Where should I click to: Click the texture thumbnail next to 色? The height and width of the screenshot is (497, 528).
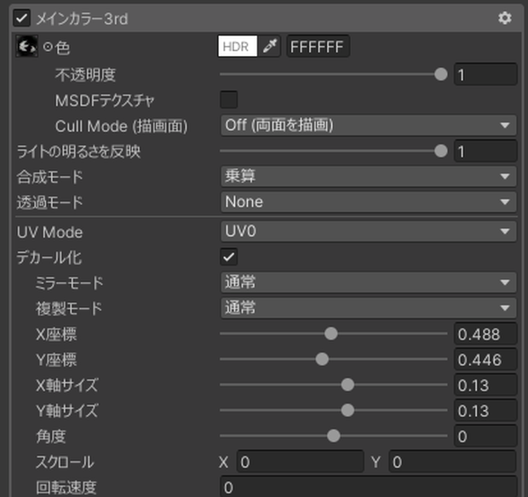(26, 46)
